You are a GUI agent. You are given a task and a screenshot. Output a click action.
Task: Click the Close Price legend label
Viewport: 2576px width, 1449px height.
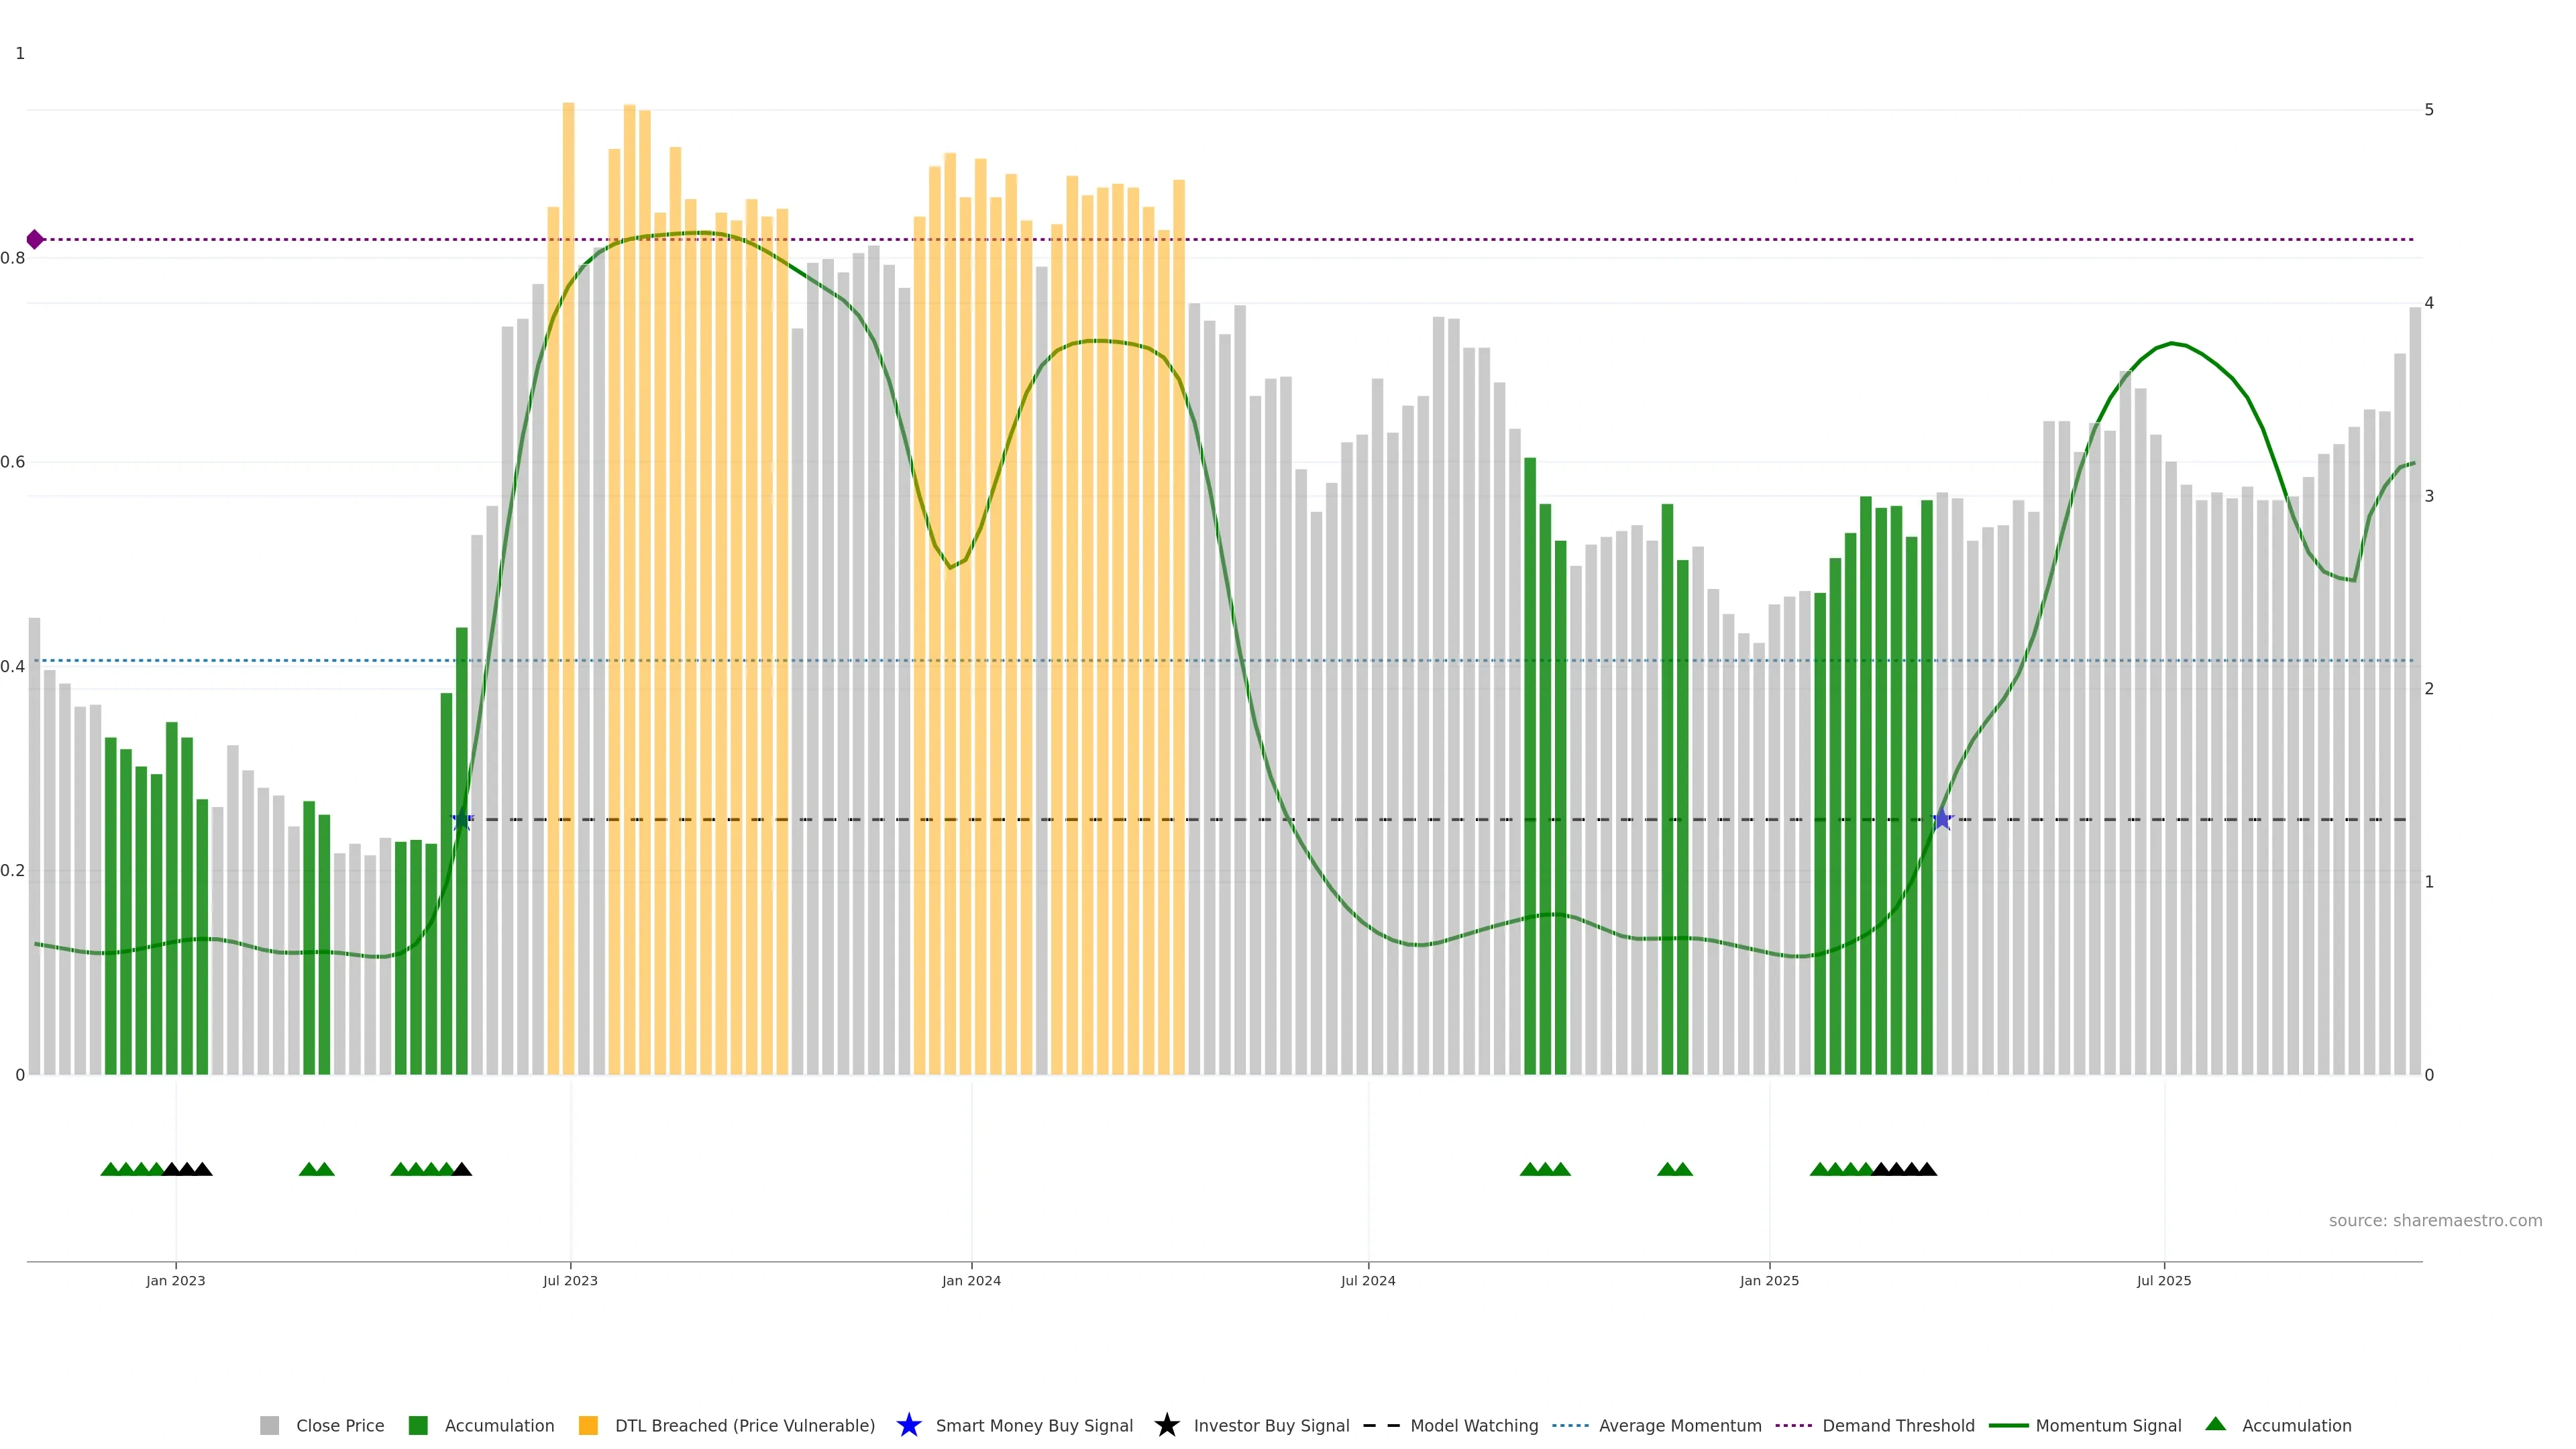pos(340,1425)
